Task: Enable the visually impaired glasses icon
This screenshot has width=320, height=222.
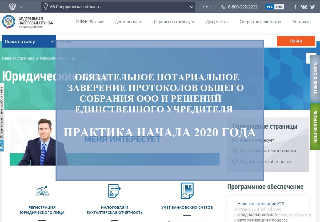Action: (207, 7)
